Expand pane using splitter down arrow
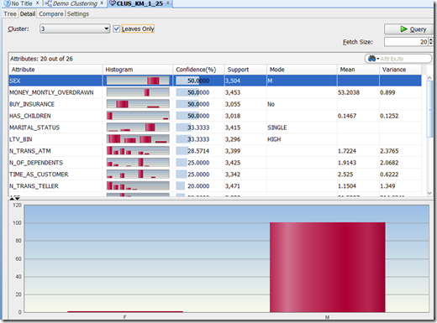Image resolution: width=437 pixels, height=323 pixels. coord(18,198)
